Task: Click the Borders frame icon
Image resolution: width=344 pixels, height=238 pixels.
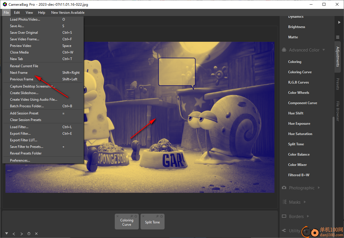Action: point(284,216)
